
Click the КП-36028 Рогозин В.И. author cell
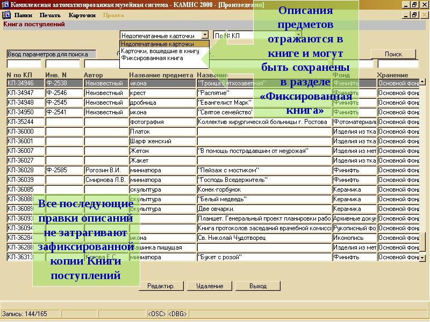[106, 170]
